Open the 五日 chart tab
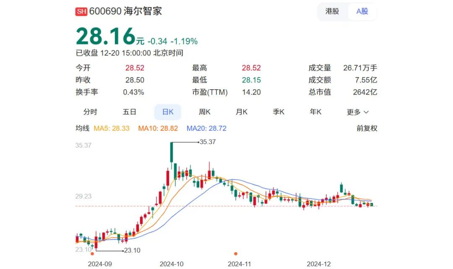The width and height of the screenshot is (453, 269). point(129,112)
